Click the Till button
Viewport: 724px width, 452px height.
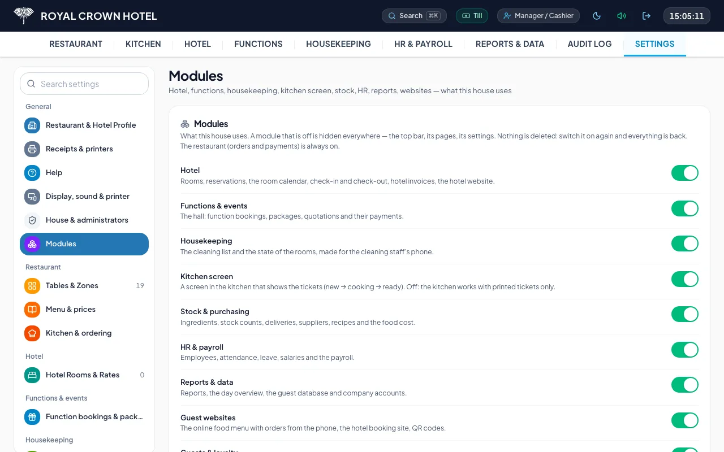(x=472, y=16)
